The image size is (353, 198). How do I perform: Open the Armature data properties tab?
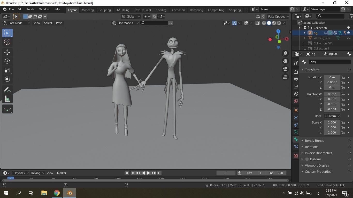[296, 132]
